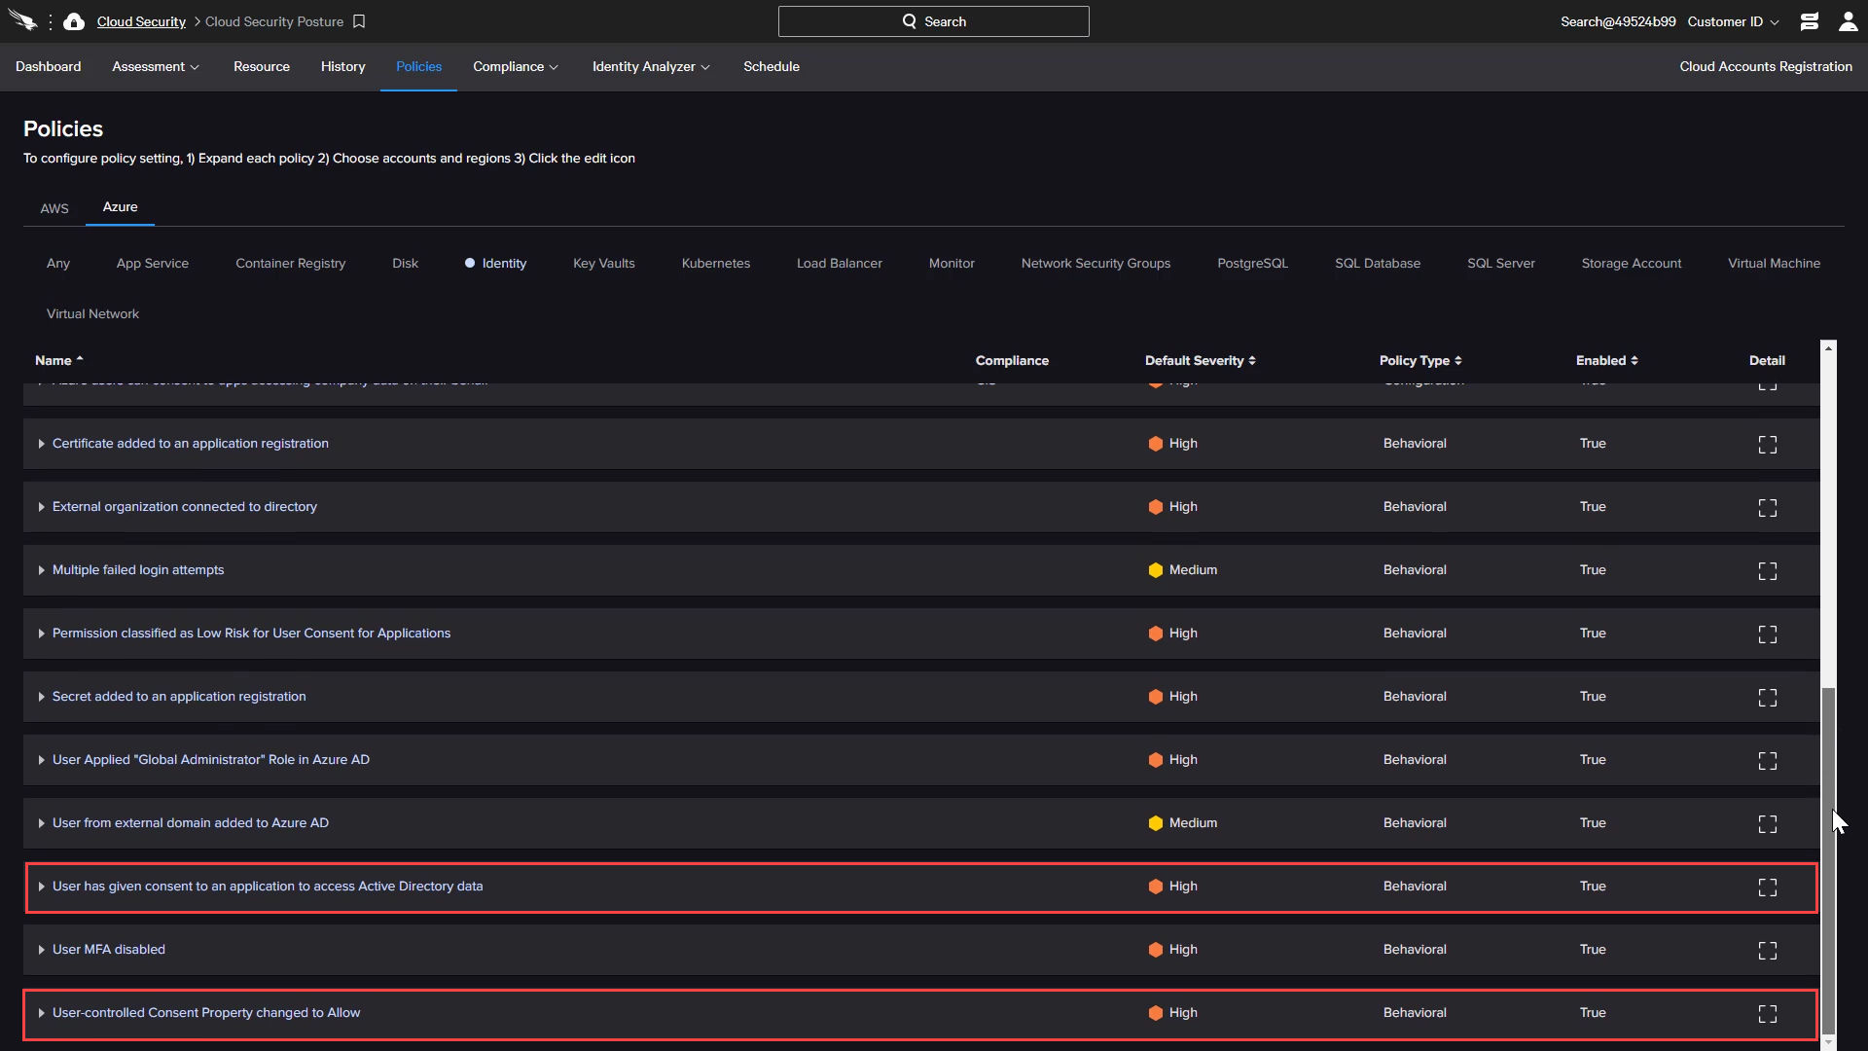Open the cloud home icon

74,21
